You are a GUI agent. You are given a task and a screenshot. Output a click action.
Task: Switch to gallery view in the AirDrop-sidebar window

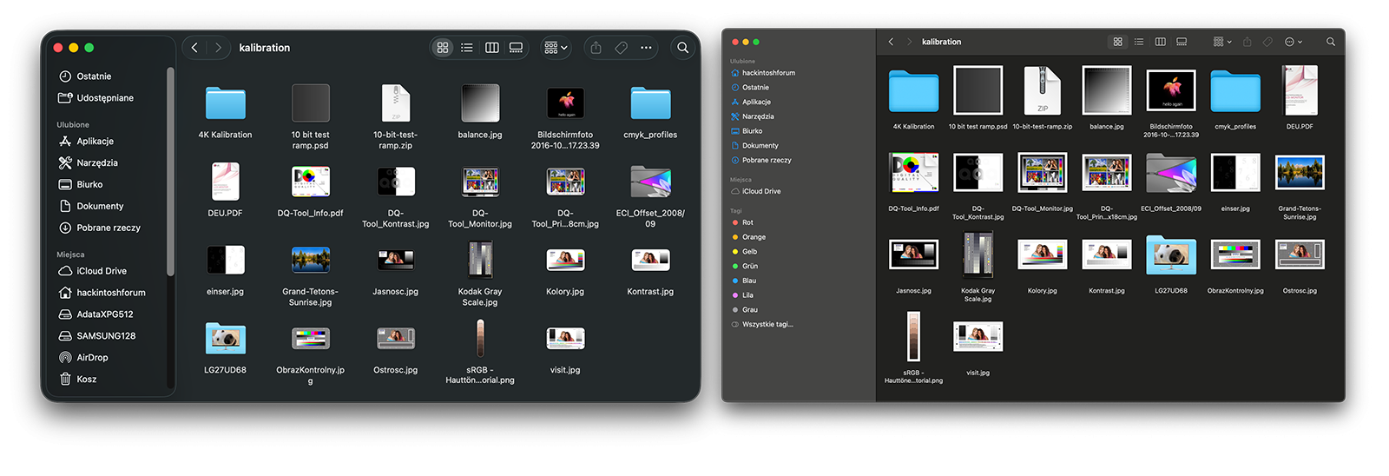coord(516,48)
